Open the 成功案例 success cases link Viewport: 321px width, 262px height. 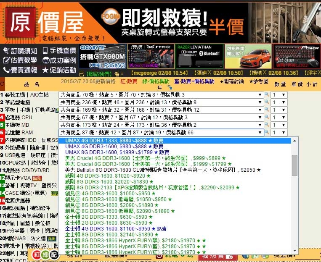(x=59, y=60)
